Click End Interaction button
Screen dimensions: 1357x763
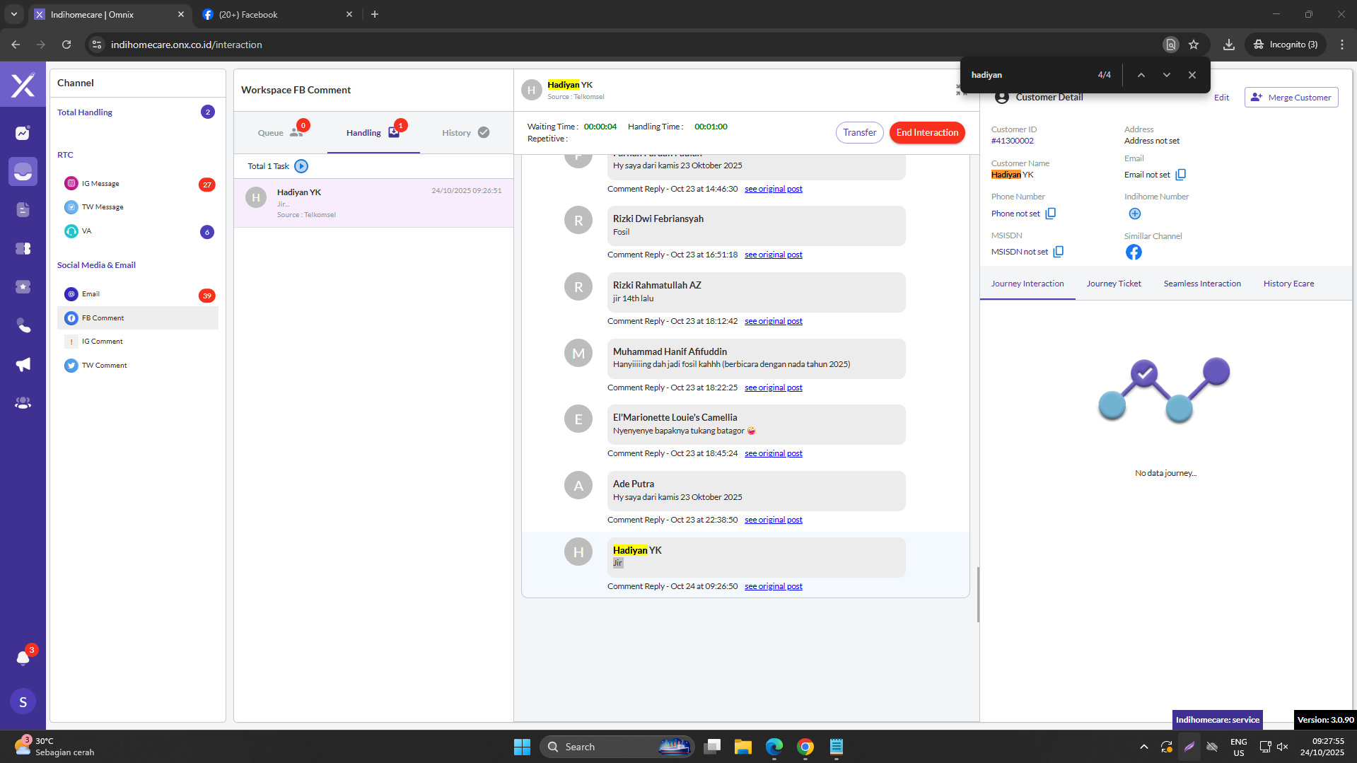[927, 133]
